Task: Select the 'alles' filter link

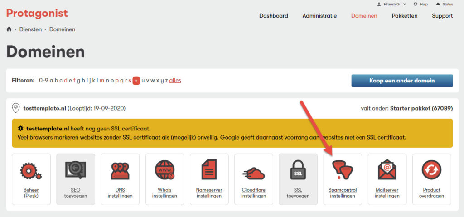Action: pos(175,80)
